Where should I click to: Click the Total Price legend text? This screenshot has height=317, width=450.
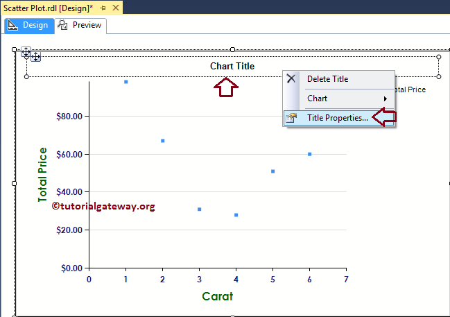tap(410, 89)
